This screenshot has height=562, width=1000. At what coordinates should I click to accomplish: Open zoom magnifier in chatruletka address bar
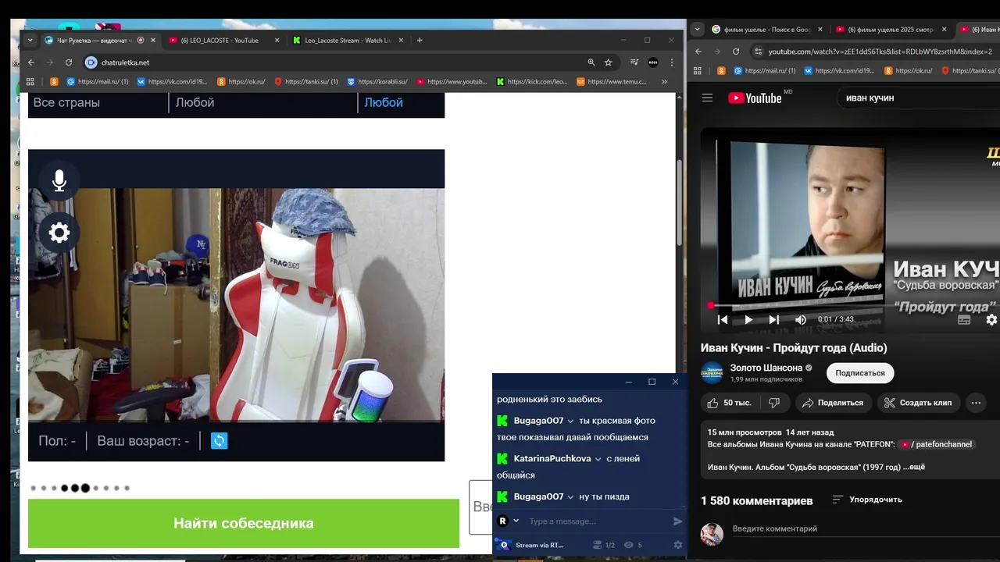click(x=591, y=62)
